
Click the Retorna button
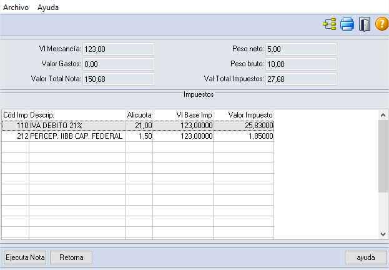pyautogui.click(x=71, y=257)
